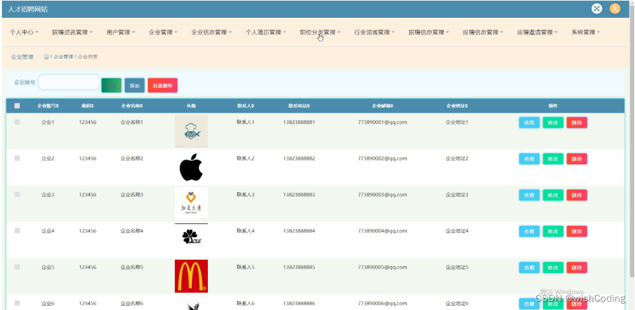Click the 企业管理 breadcrumb link

point(64,57)
